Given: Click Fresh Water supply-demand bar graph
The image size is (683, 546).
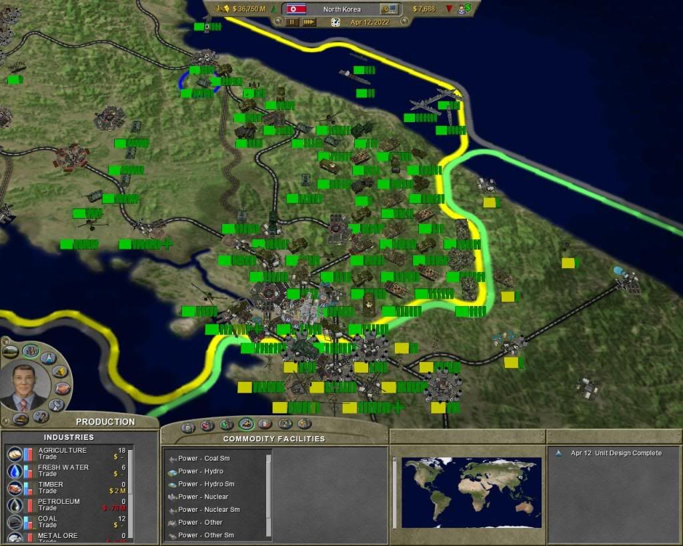Looking at the screenshot, I should [x=28, y=471].
